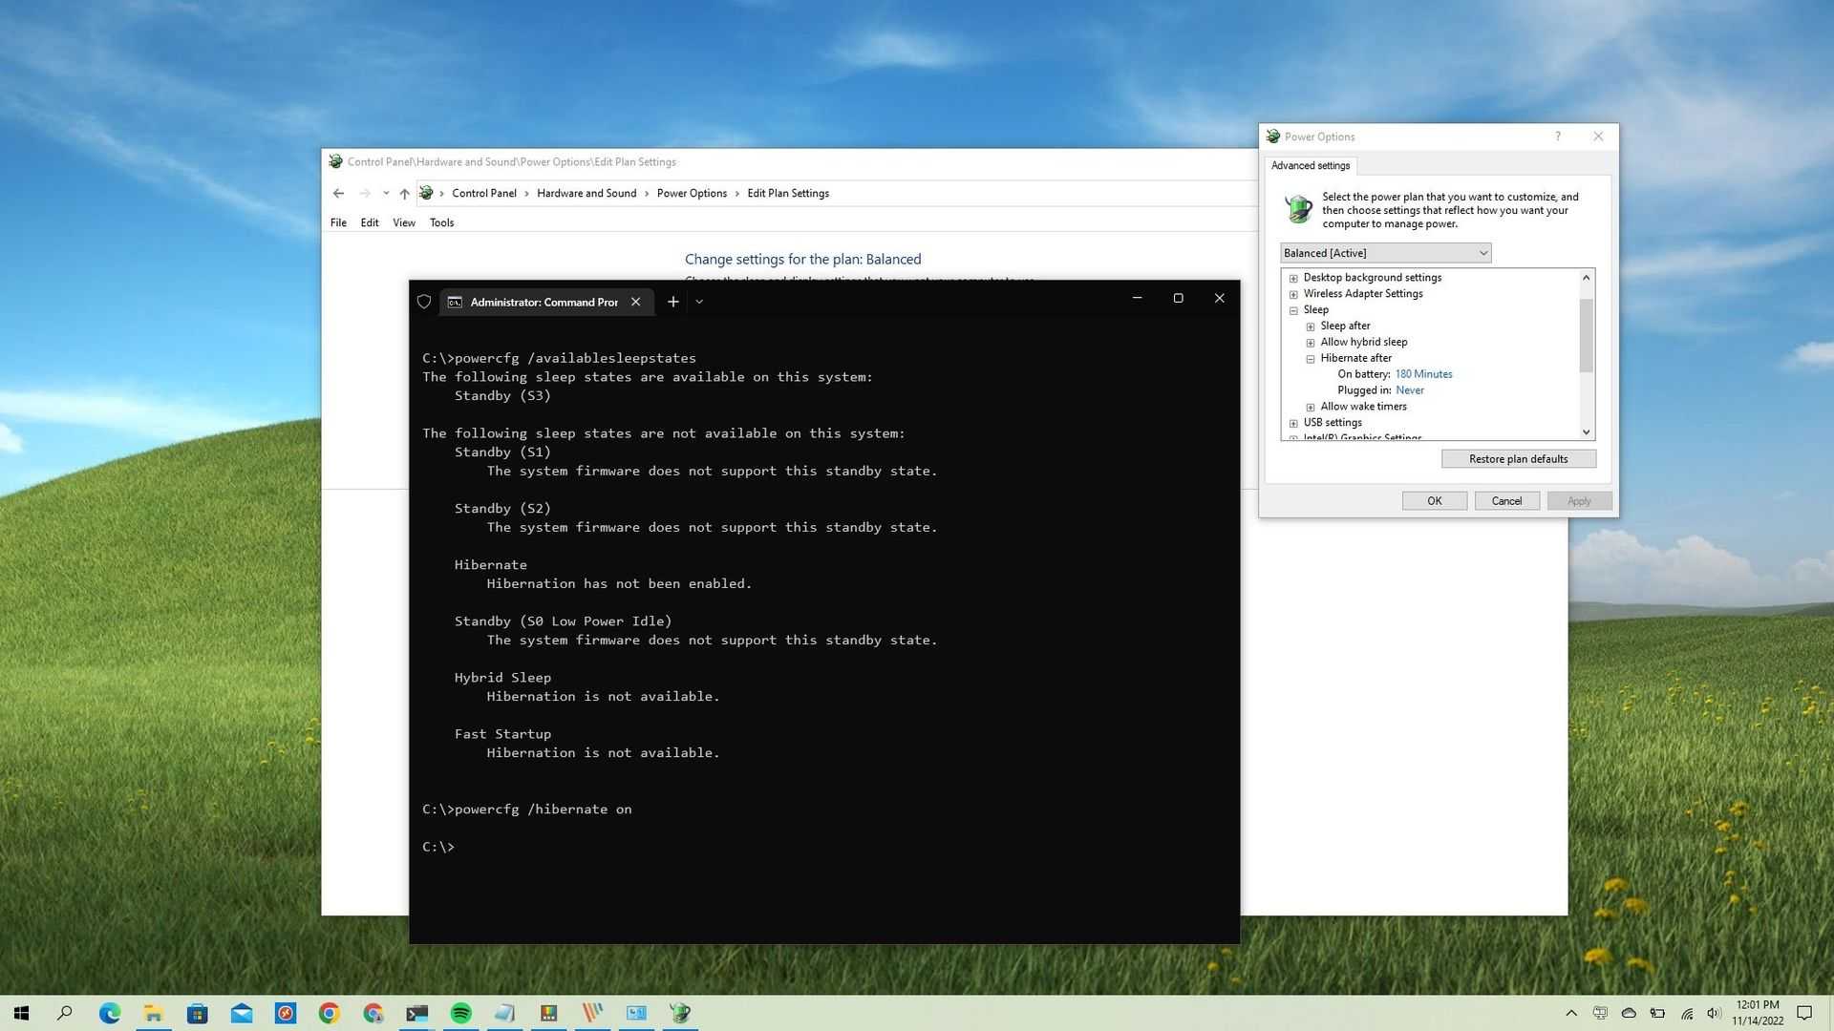Open the Edit menu

[x=370, y=222]
